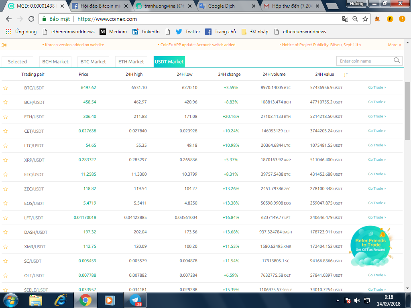This screenshot has height=308, width=411.
Task: Click the announcement speaker icon
Action: [x=4, y=45]
